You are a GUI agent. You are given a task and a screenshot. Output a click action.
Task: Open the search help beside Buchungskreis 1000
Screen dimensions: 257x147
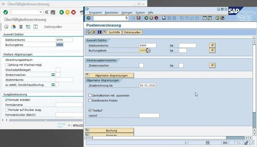[x=149, y=51]
